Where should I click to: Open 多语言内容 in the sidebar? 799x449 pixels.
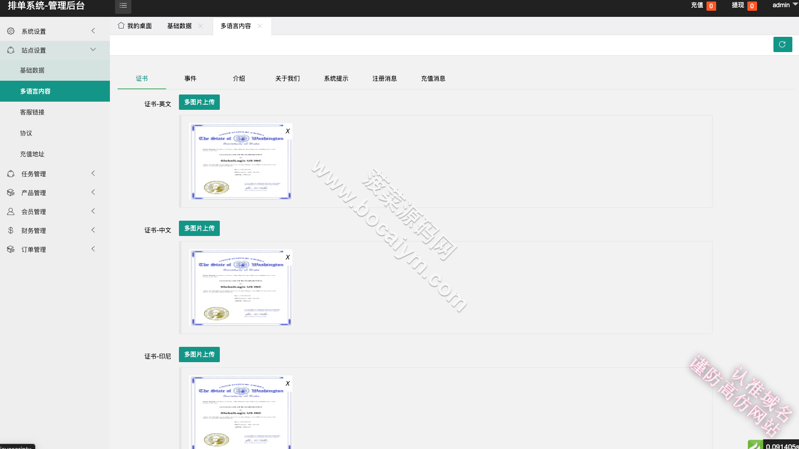[55, 91]
